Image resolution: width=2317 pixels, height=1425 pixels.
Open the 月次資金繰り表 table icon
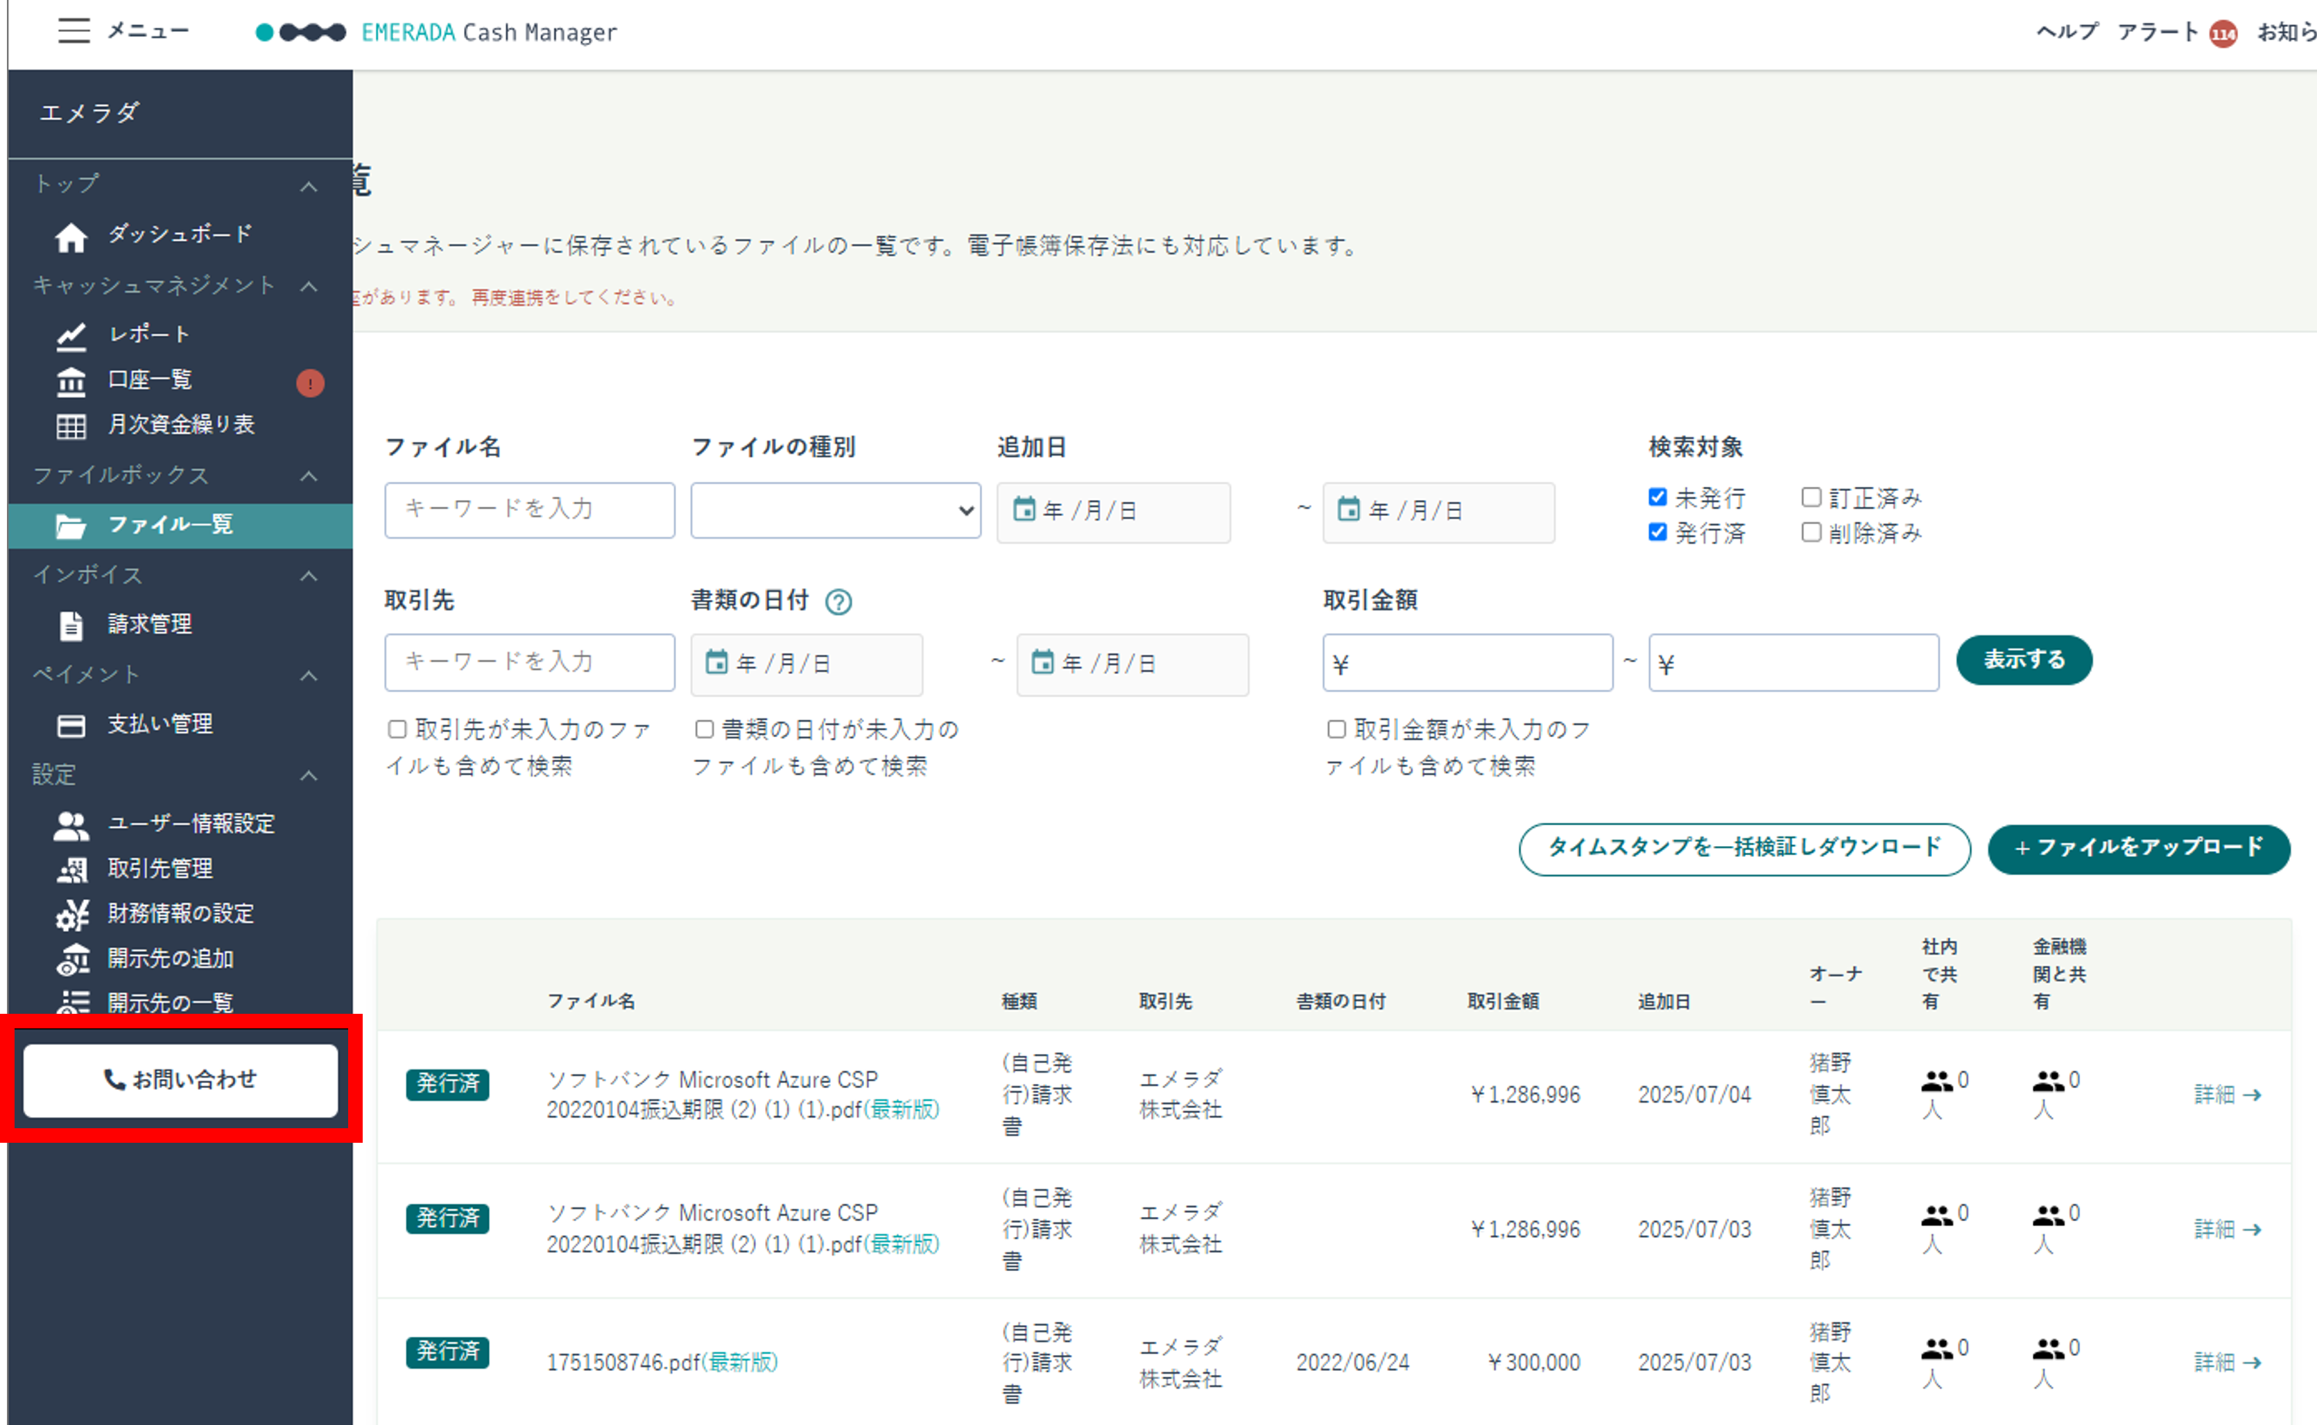pos(71,427)
